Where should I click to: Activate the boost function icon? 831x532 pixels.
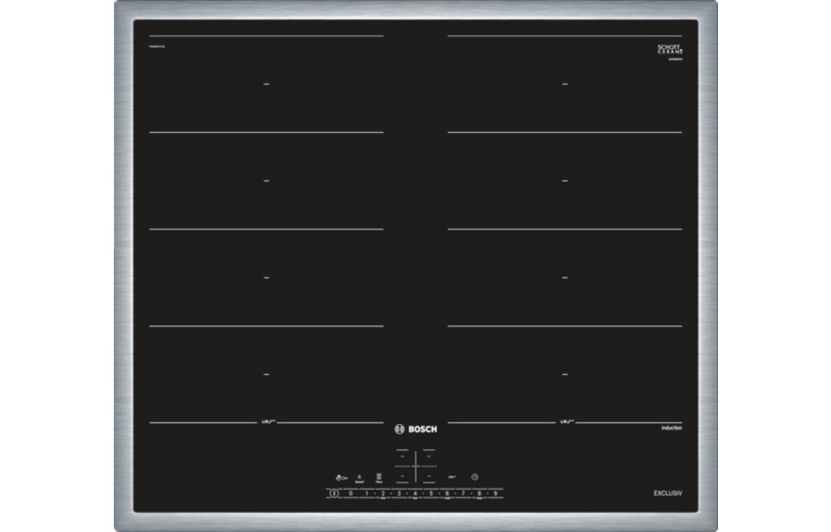360,478
